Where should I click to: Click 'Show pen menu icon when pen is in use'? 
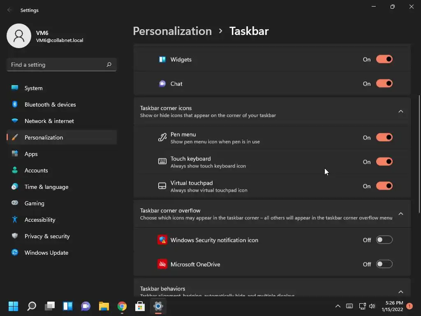coord(215,142)
